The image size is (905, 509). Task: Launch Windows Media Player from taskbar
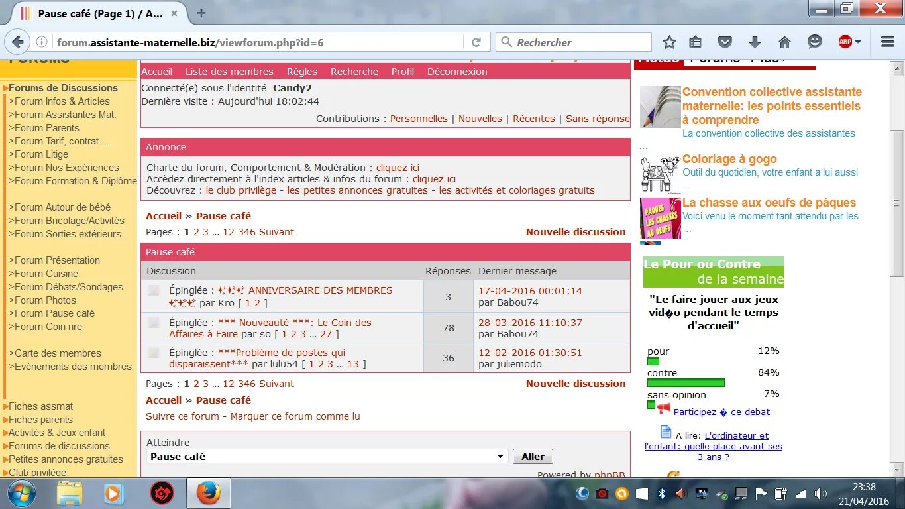(115, 494)
